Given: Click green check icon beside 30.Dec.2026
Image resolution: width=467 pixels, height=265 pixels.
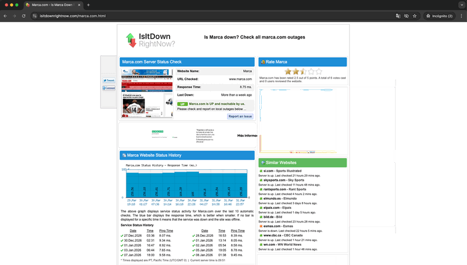Looking at the screenshot, I should click(122, 240).
